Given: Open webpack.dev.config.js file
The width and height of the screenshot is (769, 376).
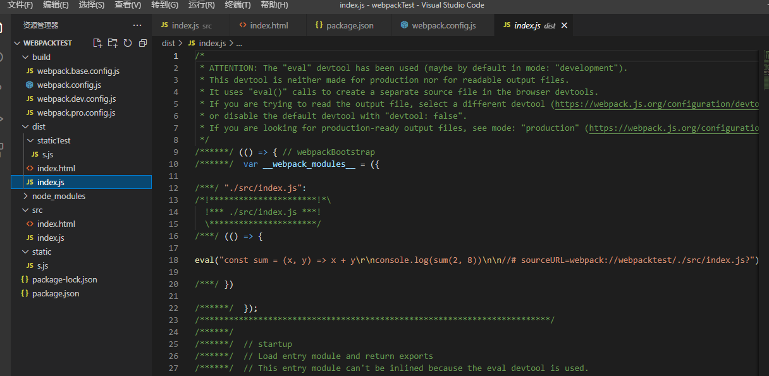Looking at the screenshot, I should (81, 99).
